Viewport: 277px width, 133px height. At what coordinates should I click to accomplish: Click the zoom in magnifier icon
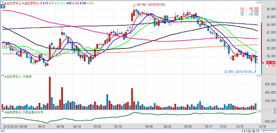(x=253, y=131)
